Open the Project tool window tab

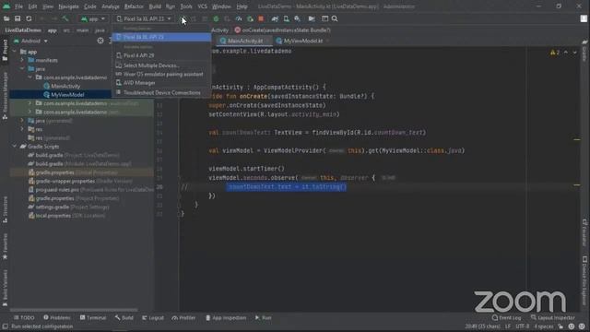click(x=5, y=50)
